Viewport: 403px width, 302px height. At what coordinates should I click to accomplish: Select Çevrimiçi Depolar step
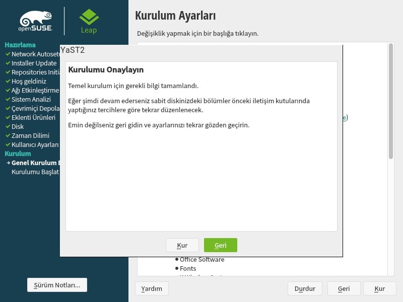35,108
